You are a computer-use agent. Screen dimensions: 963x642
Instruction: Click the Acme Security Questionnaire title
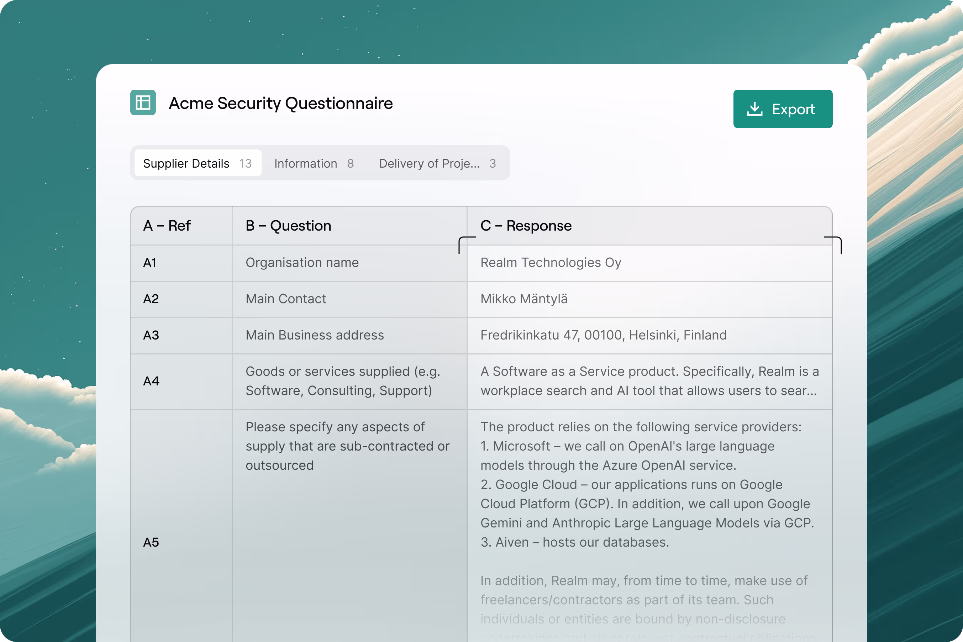[x=280, y=103]
